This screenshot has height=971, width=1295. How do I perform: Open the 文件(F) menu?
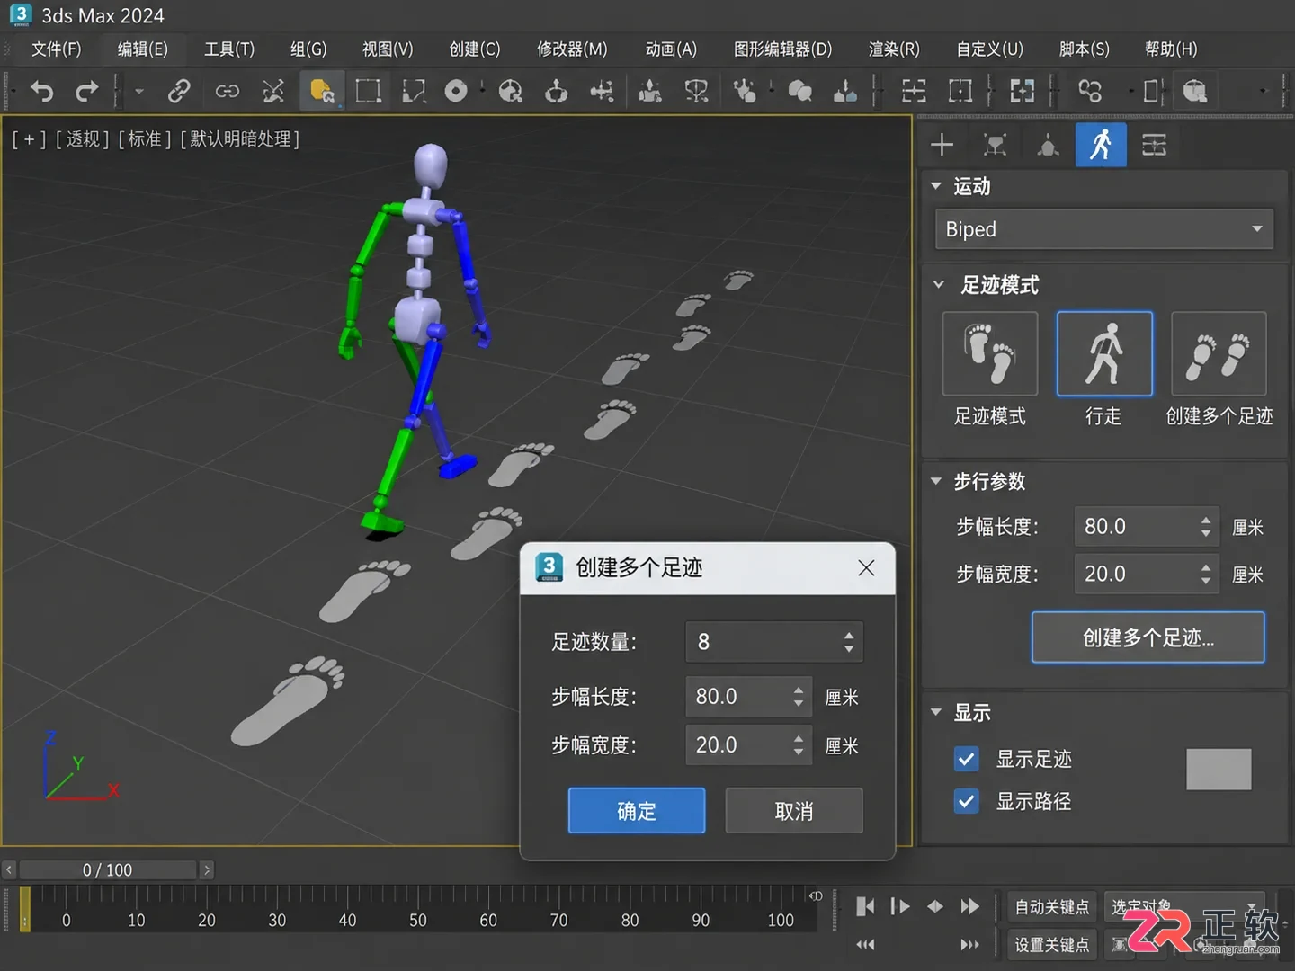coord(56,49)
